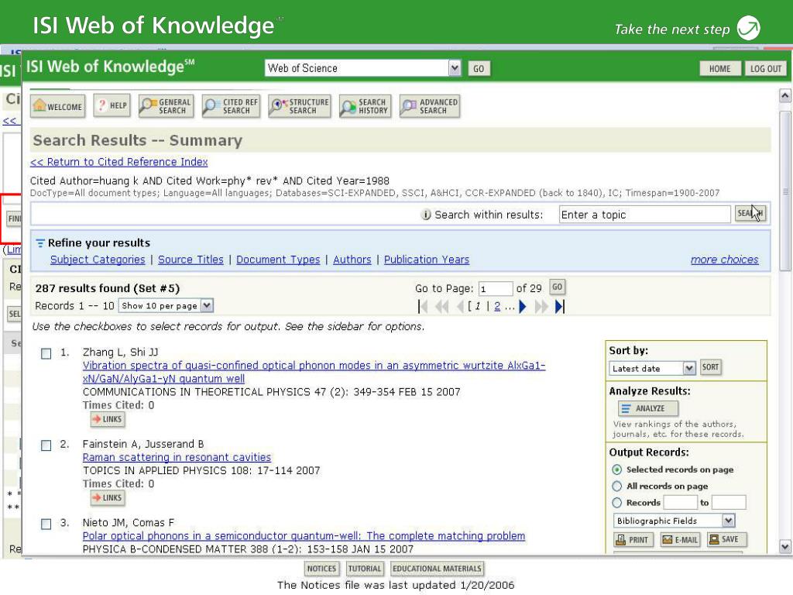Click more choices link

coord(724,260)
